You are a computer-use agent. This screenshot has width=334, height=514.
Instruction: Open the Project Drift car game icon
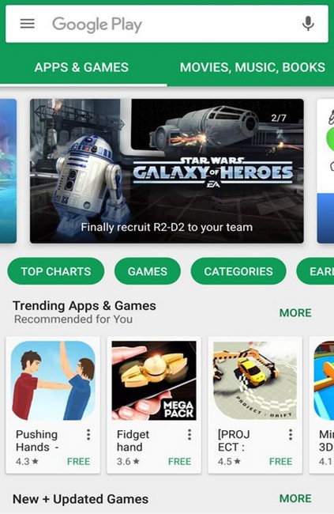(x=255, y=380)
